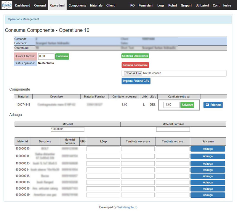The width and height of the screenshot is (237, 211).
Task: Click Salveaza in the 100074148 component row
Action: pos(187,105)
